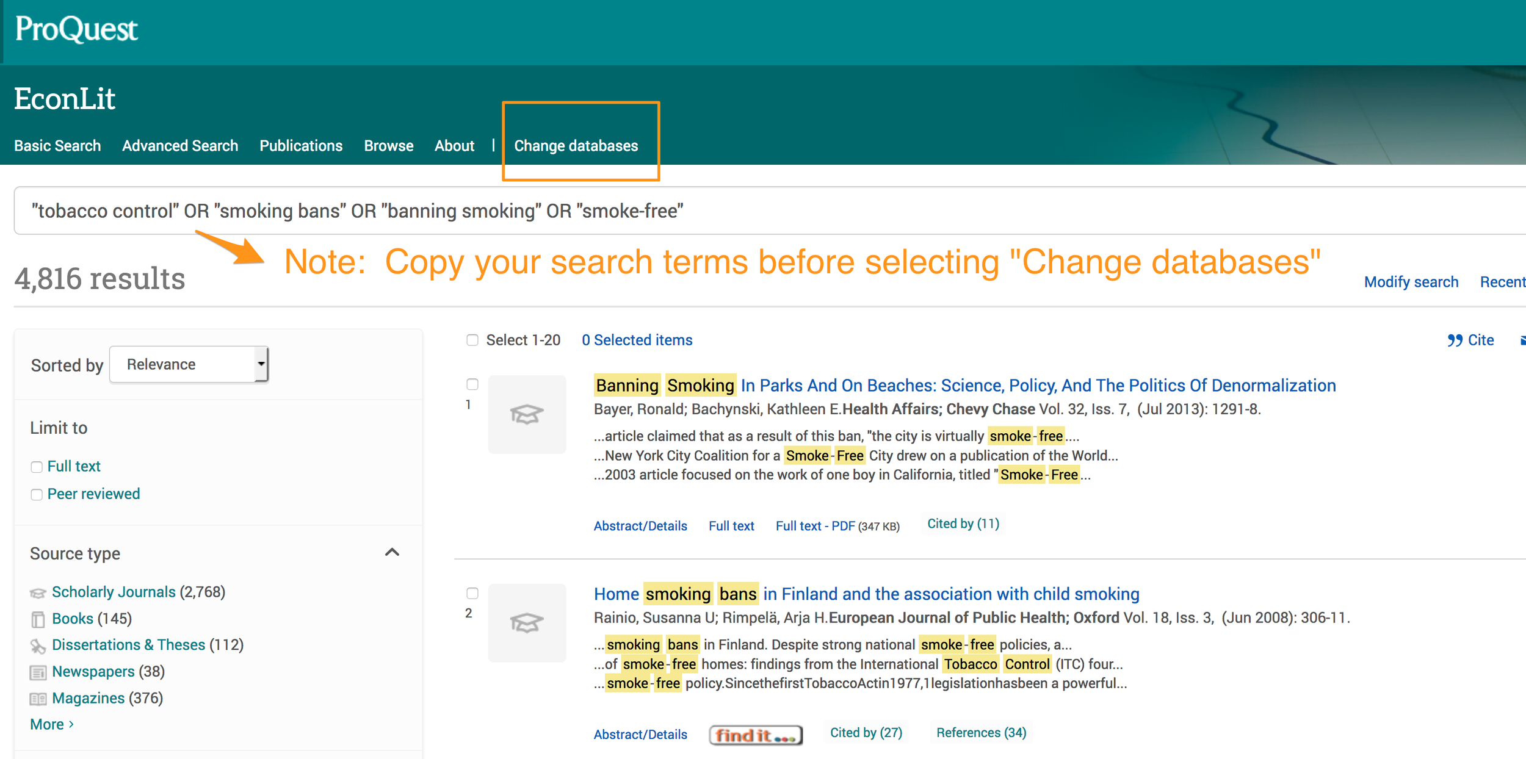Click the ProQuest logo

coord(76,29)
